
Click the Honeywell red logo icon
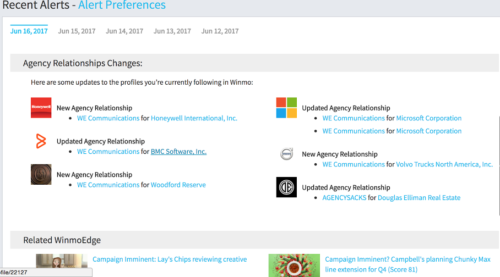[41, 108]
